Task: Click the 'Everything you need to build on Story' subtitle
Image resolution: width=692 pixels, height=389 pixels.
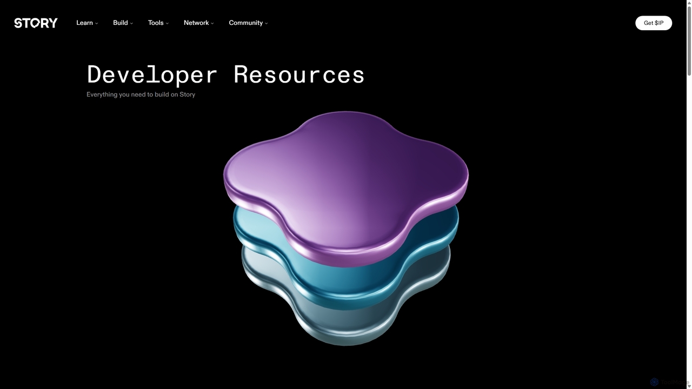Action: [141, 95]
